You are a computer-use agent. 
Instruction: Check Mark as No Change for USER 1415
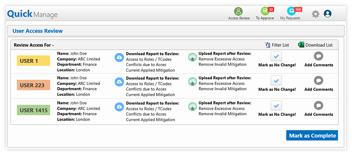(x=276, y=106)
